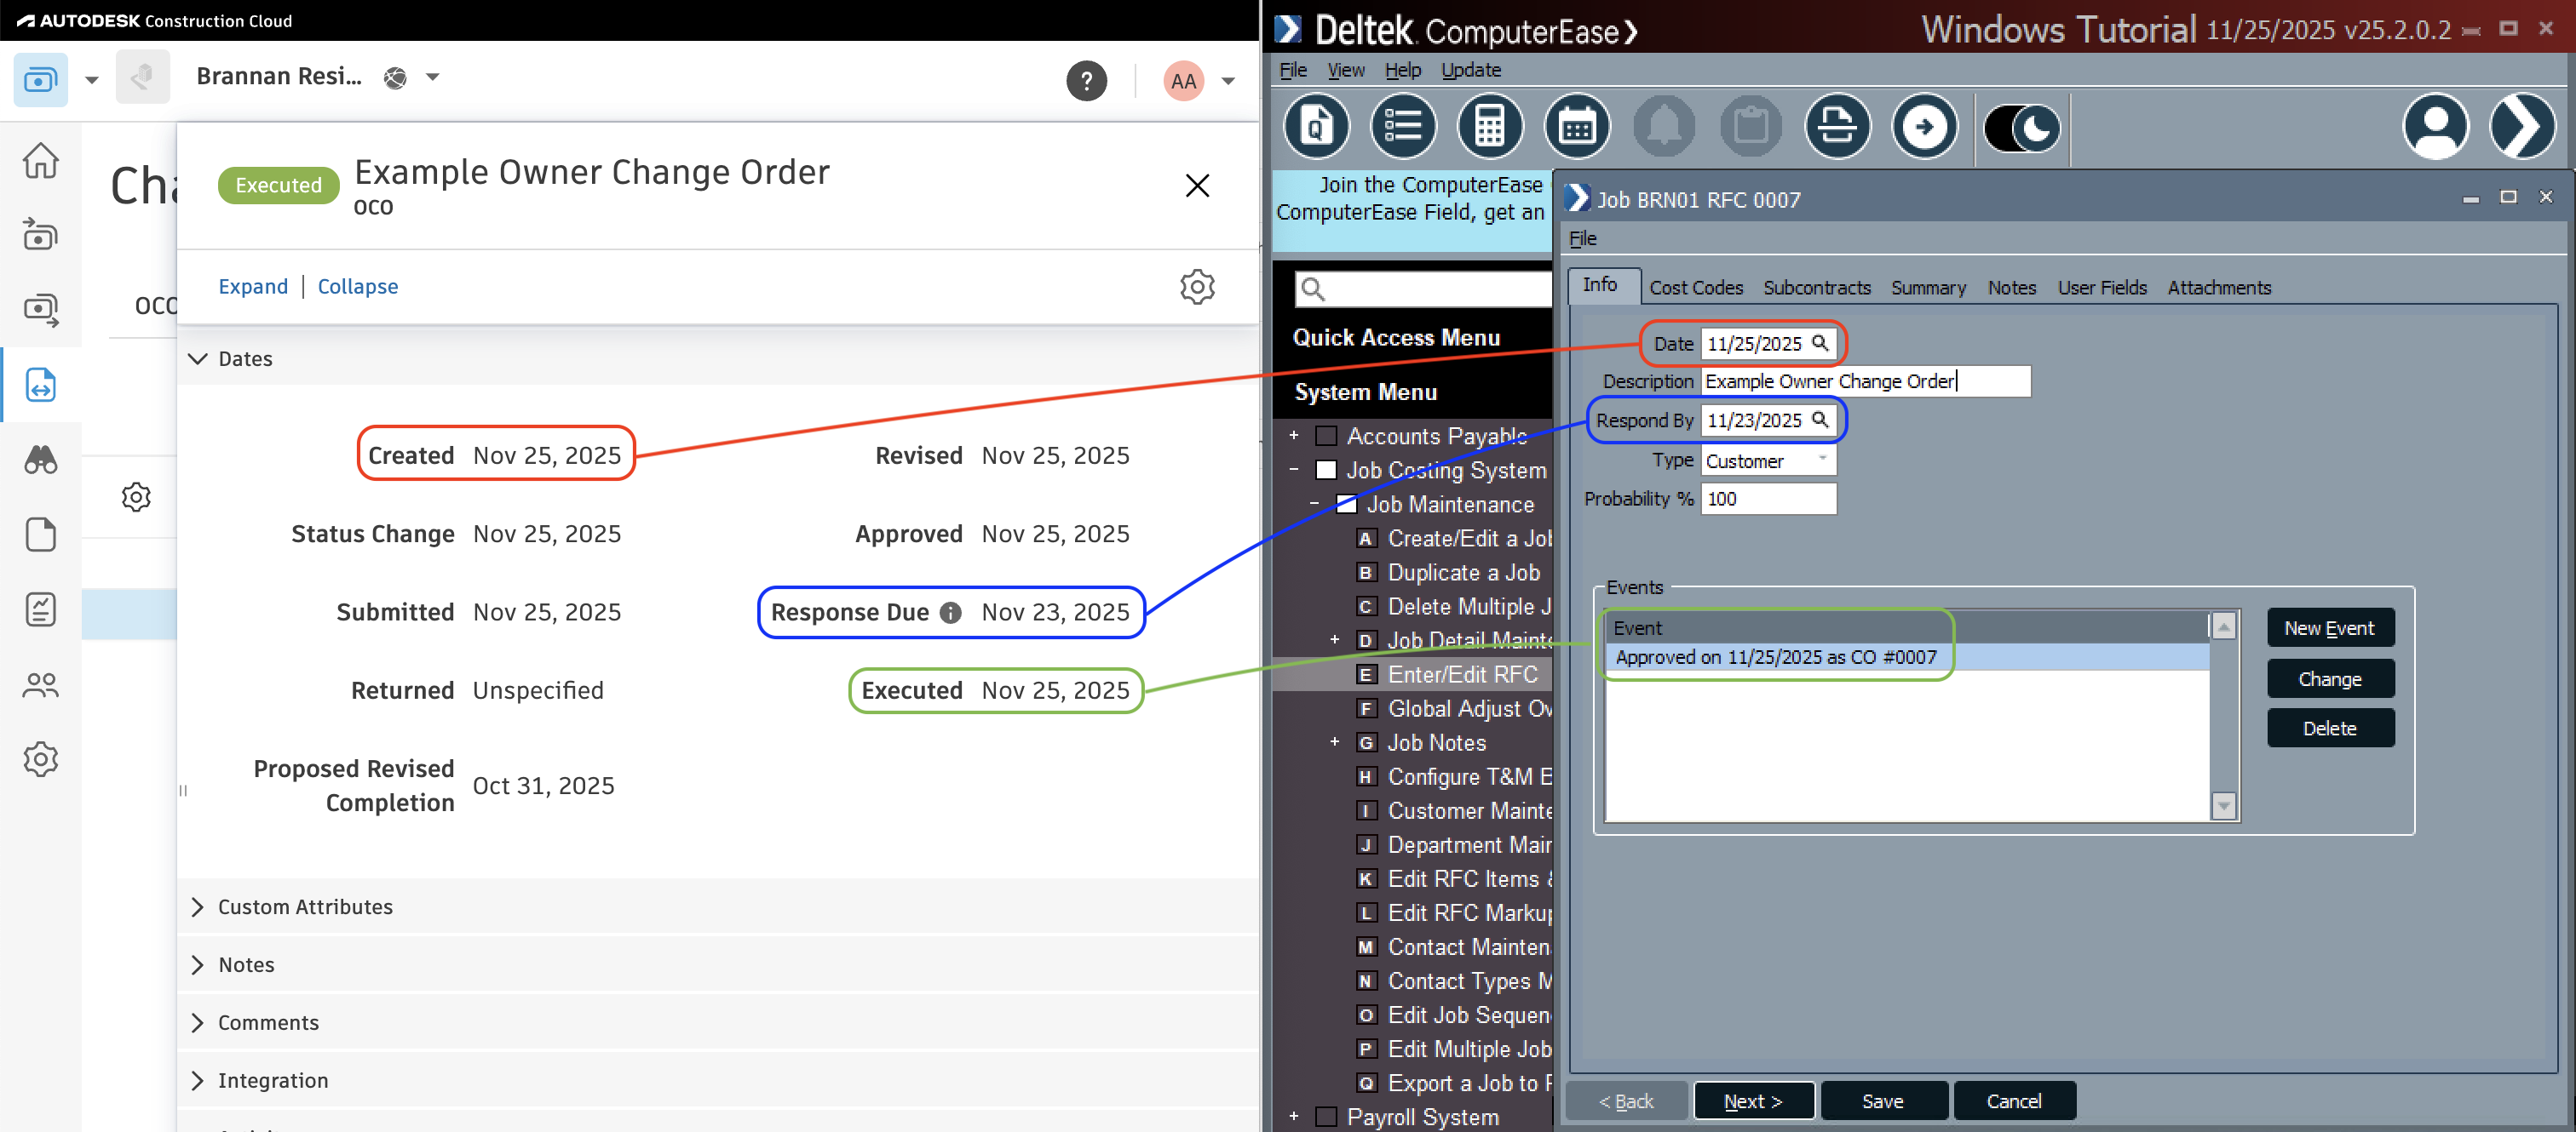Click the calculator icon in ComputerEase toolbar

[1489, 127]
